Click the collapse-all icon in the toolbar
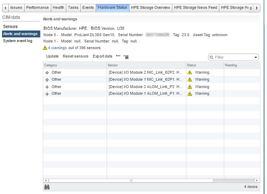The image size is (267, 194). point(118,56)
